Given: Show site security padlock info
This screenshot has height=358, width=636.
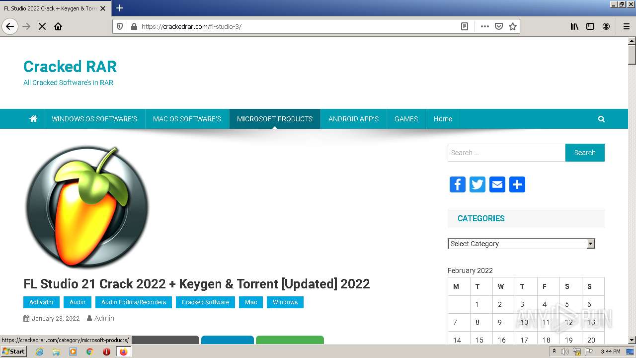Looking at the screenshot, I should coord(134,26).
